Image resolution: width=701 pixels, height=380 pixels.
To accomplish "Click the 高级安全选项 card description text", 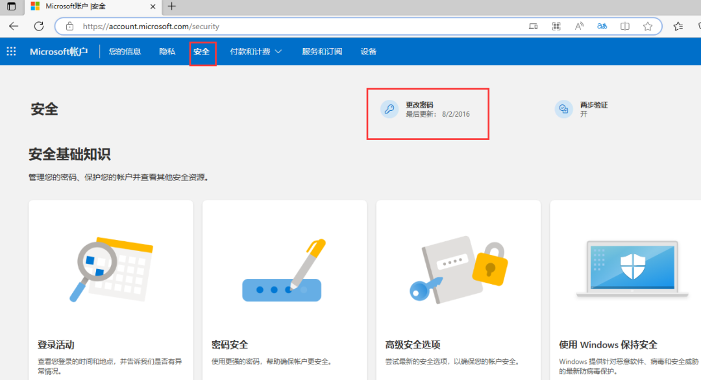I will coord(453,361).
